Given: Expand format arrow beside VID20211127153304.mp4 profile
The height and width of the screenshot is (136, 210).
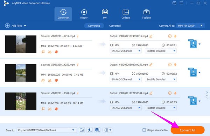Looking at the screenshot, I should pos(199,101).
